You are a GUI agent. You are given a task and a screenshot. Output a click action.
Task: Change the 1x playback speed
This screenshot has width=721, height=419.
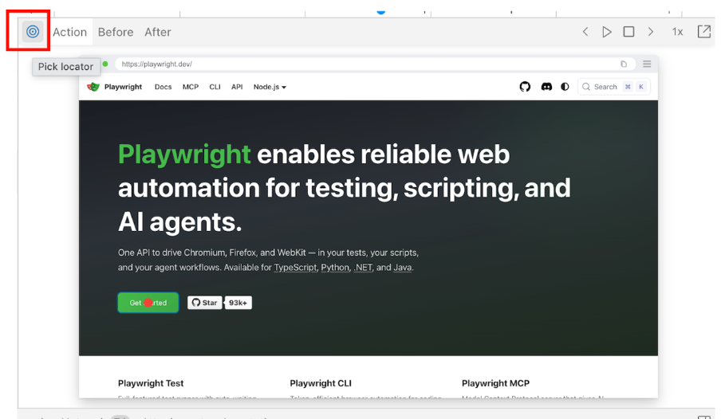(677, 32)
